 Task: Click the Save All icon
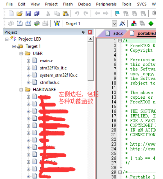point(37,13)
